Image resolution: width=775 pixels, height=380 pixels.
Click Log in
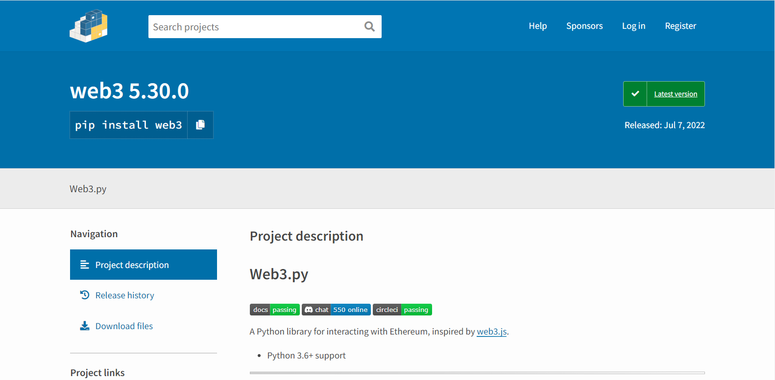pos(633,26)
